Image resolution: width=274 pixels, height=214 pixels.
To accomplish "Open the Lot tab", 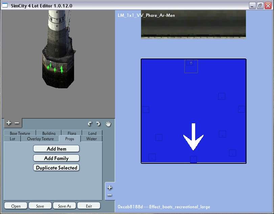I will tap(13, 139).
